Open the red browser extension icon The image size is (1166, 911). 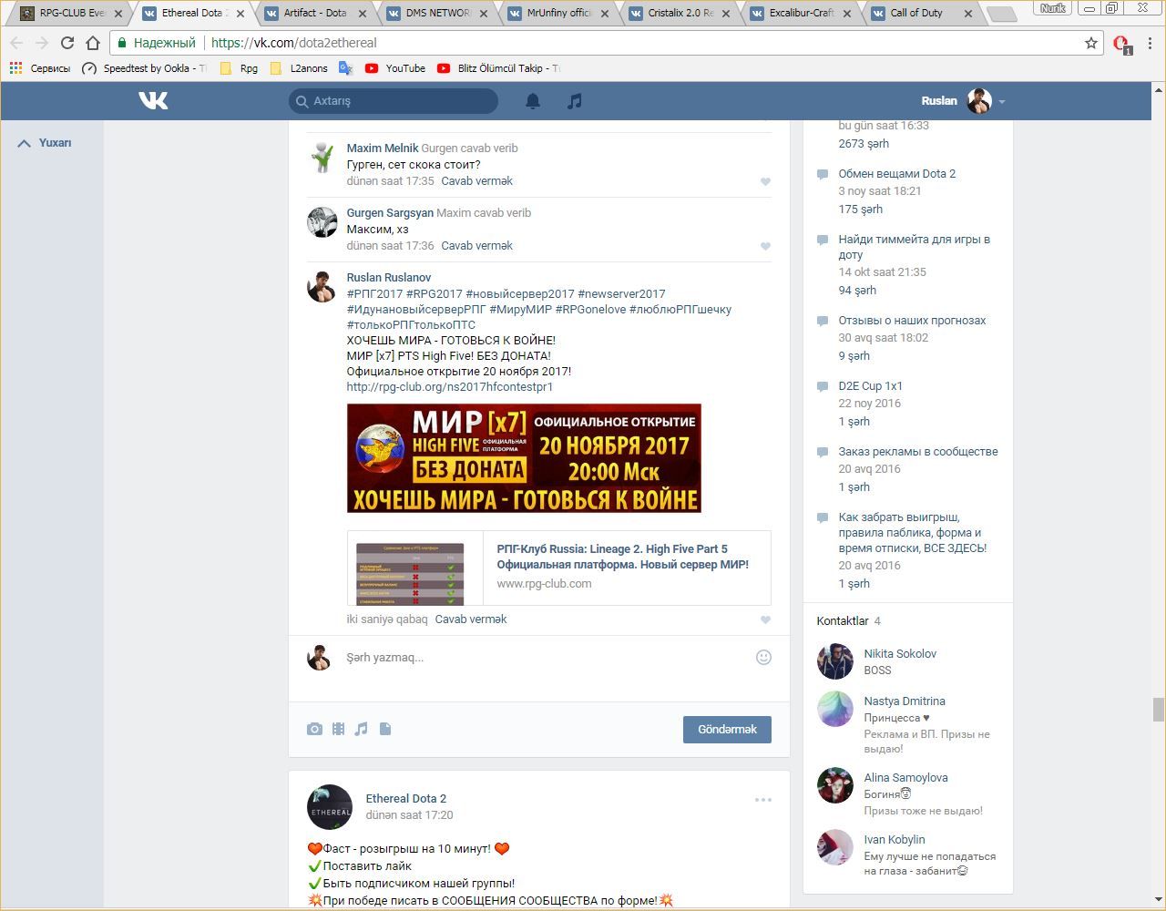pos(1122,44)
